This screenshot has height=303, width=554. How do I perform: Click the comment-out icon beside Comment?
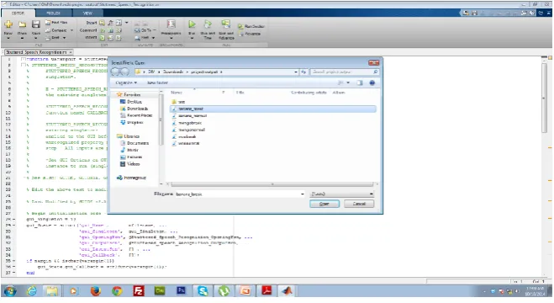pos(102,30)
